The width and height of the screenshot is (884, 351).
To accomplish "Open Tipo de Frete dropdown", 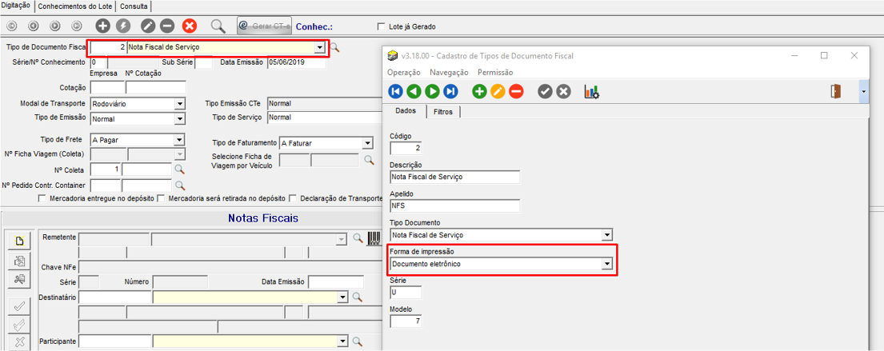I will click(179, 140).
